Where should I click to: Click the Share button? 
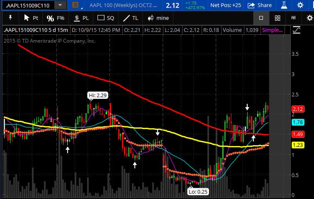tap(260, 5)
